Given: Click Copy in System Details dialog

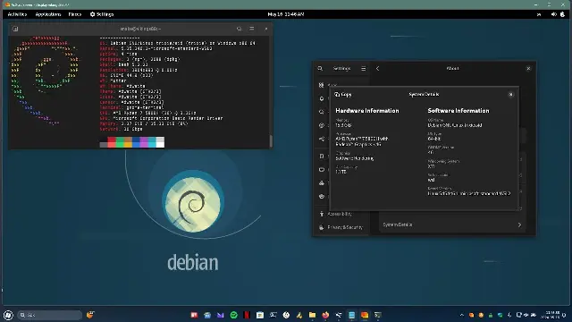Looking at the screenshot, I should click(x=343, y=95).
